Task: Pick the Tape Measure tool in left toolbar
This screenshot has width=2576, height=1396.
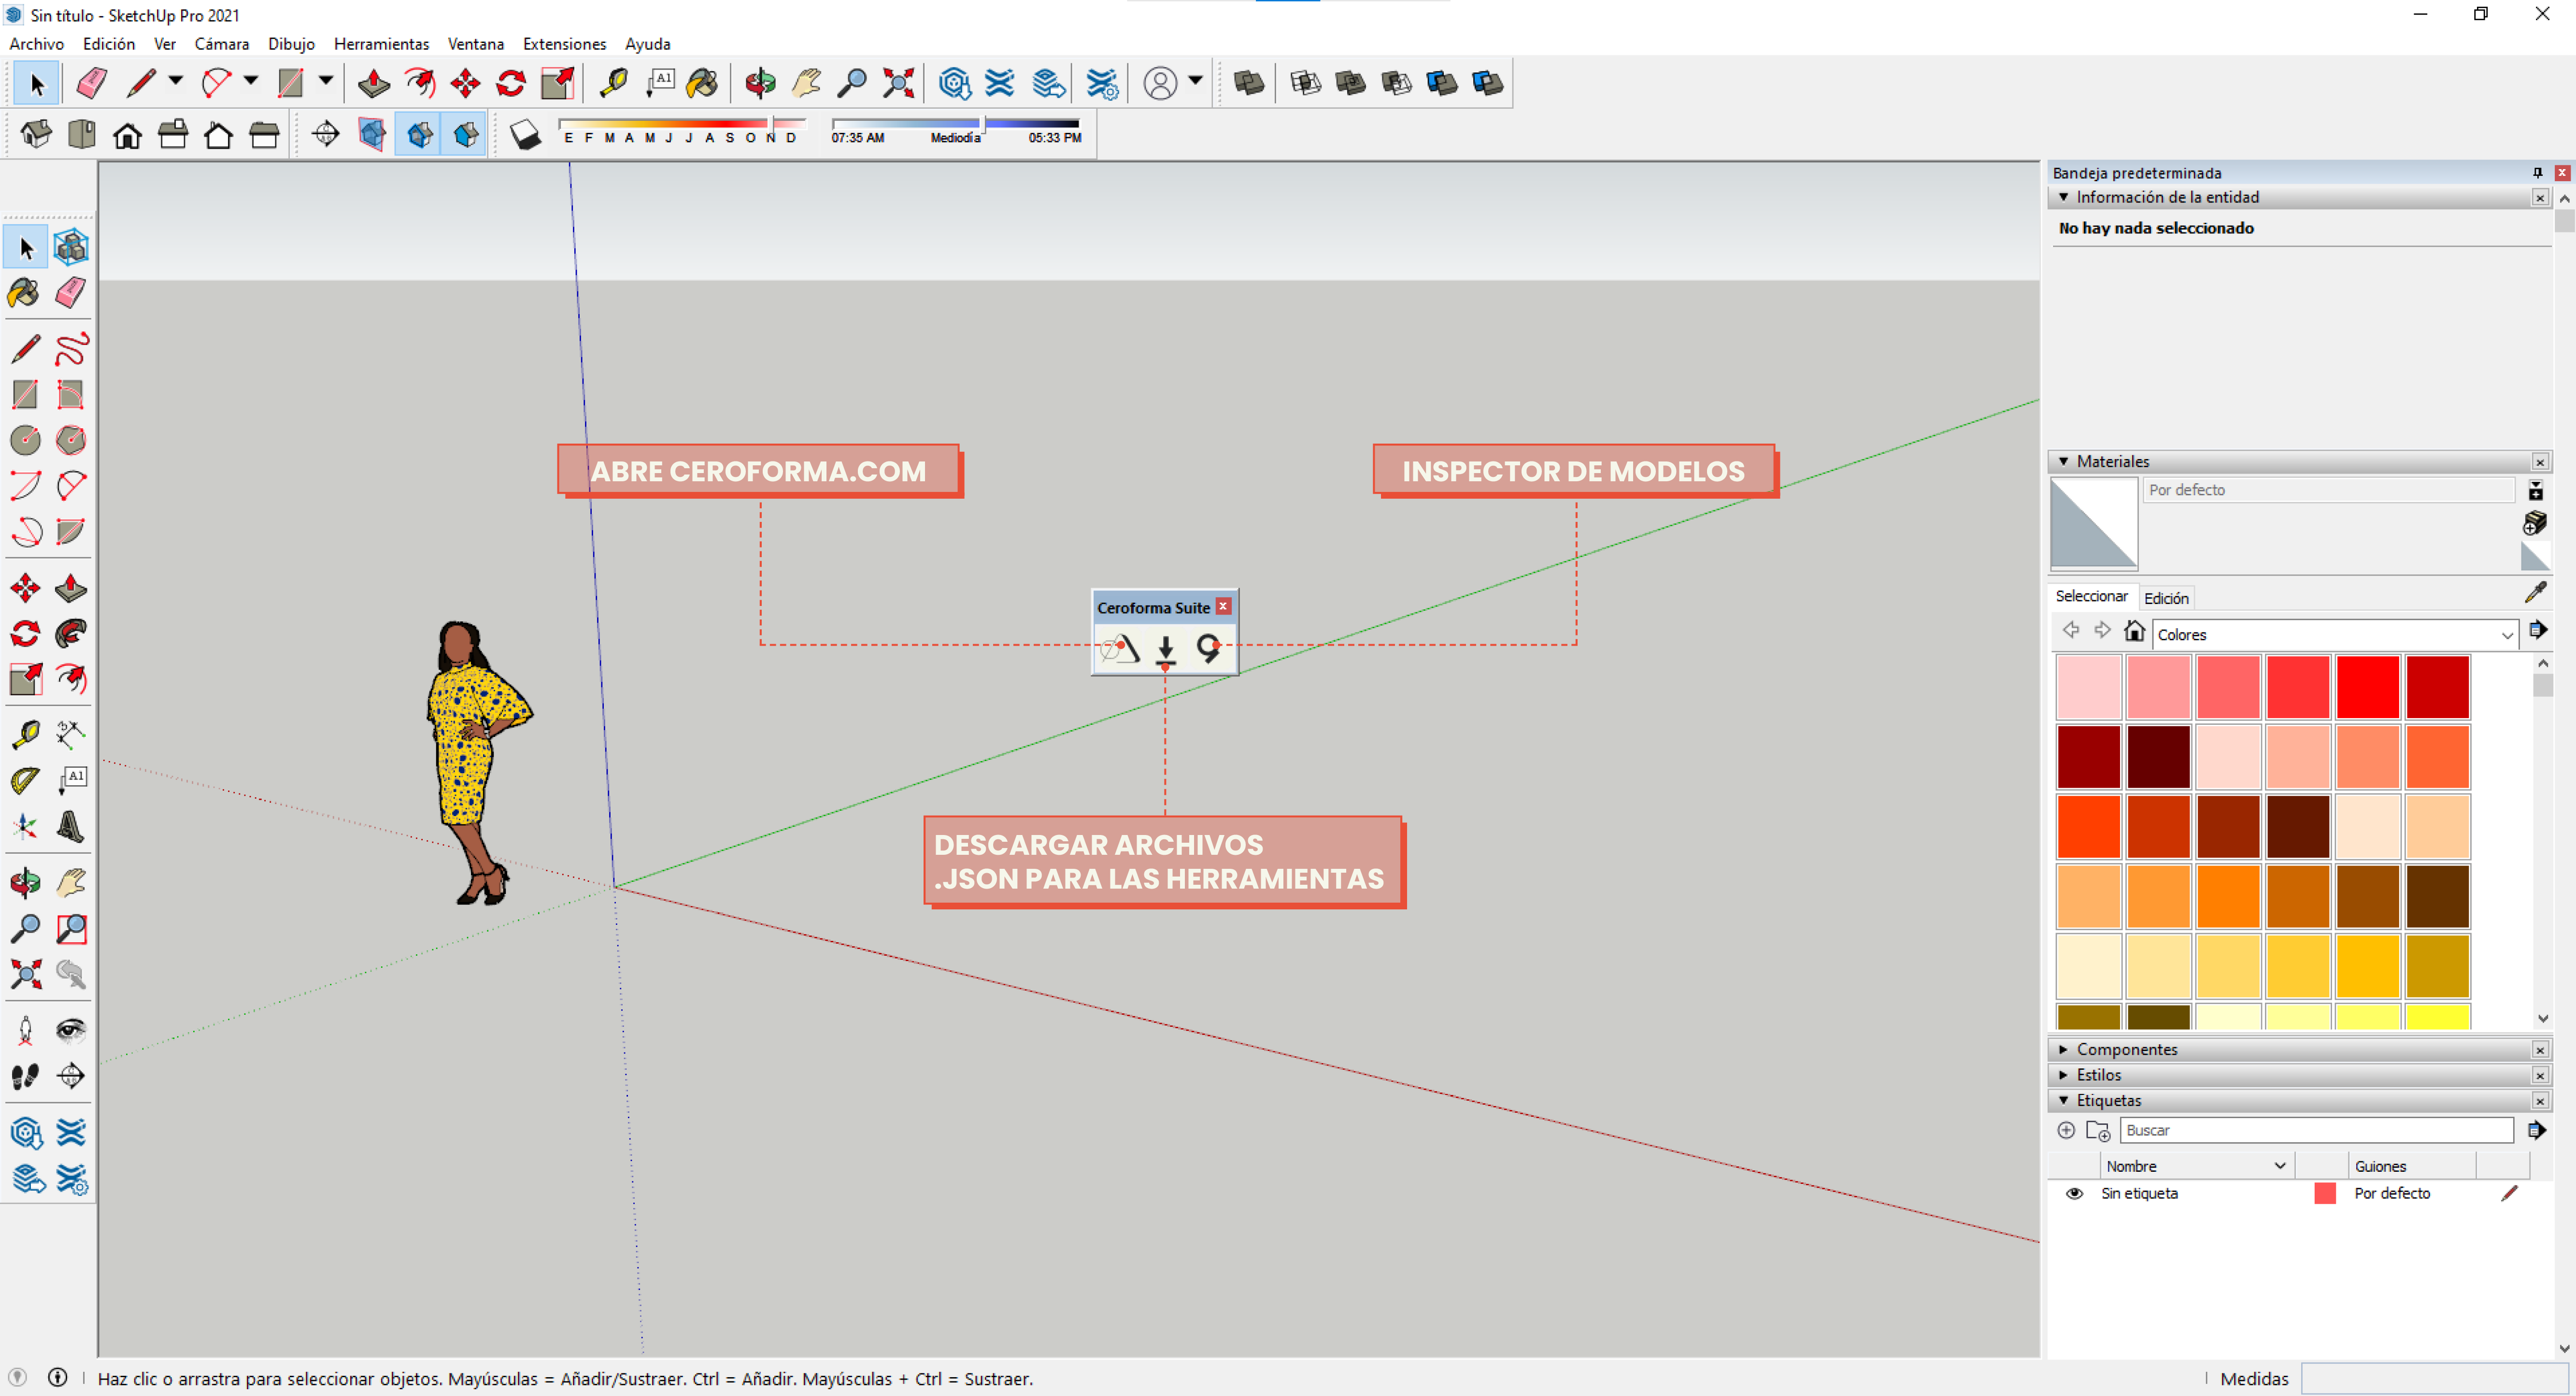Action: point(25,734)
